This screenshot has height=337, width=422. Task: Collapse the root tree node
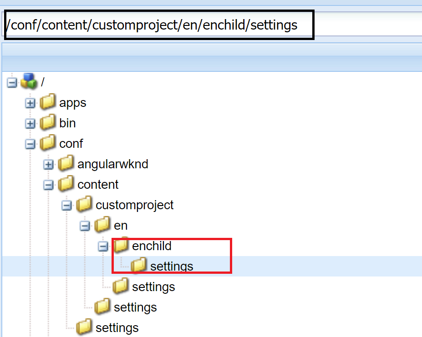point(12,83)
